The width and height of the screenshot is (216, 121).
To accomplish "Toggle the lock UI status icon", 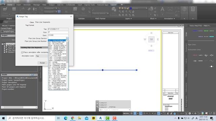I will (x=174, y=114).
